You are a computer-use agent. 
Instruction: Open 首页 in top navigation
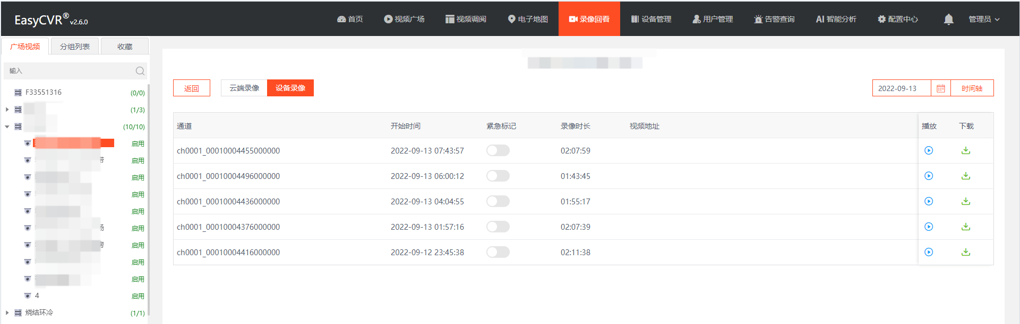click(x=350, y=19)
